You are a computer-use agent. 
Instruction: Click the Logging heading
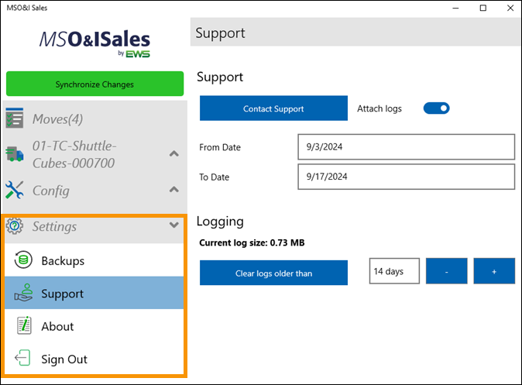click(x=220, y=222)
